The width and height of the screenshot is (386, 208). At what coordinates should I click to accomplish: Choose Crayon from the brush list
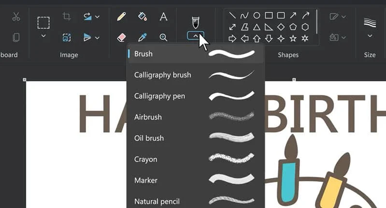pyautogui.click(x=196, y=159)
